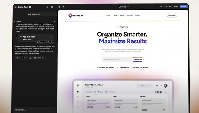The width and height of the screenshot is (199, 113).
Task: Click the green Supabase bolt icon
Action: point(166,7)
